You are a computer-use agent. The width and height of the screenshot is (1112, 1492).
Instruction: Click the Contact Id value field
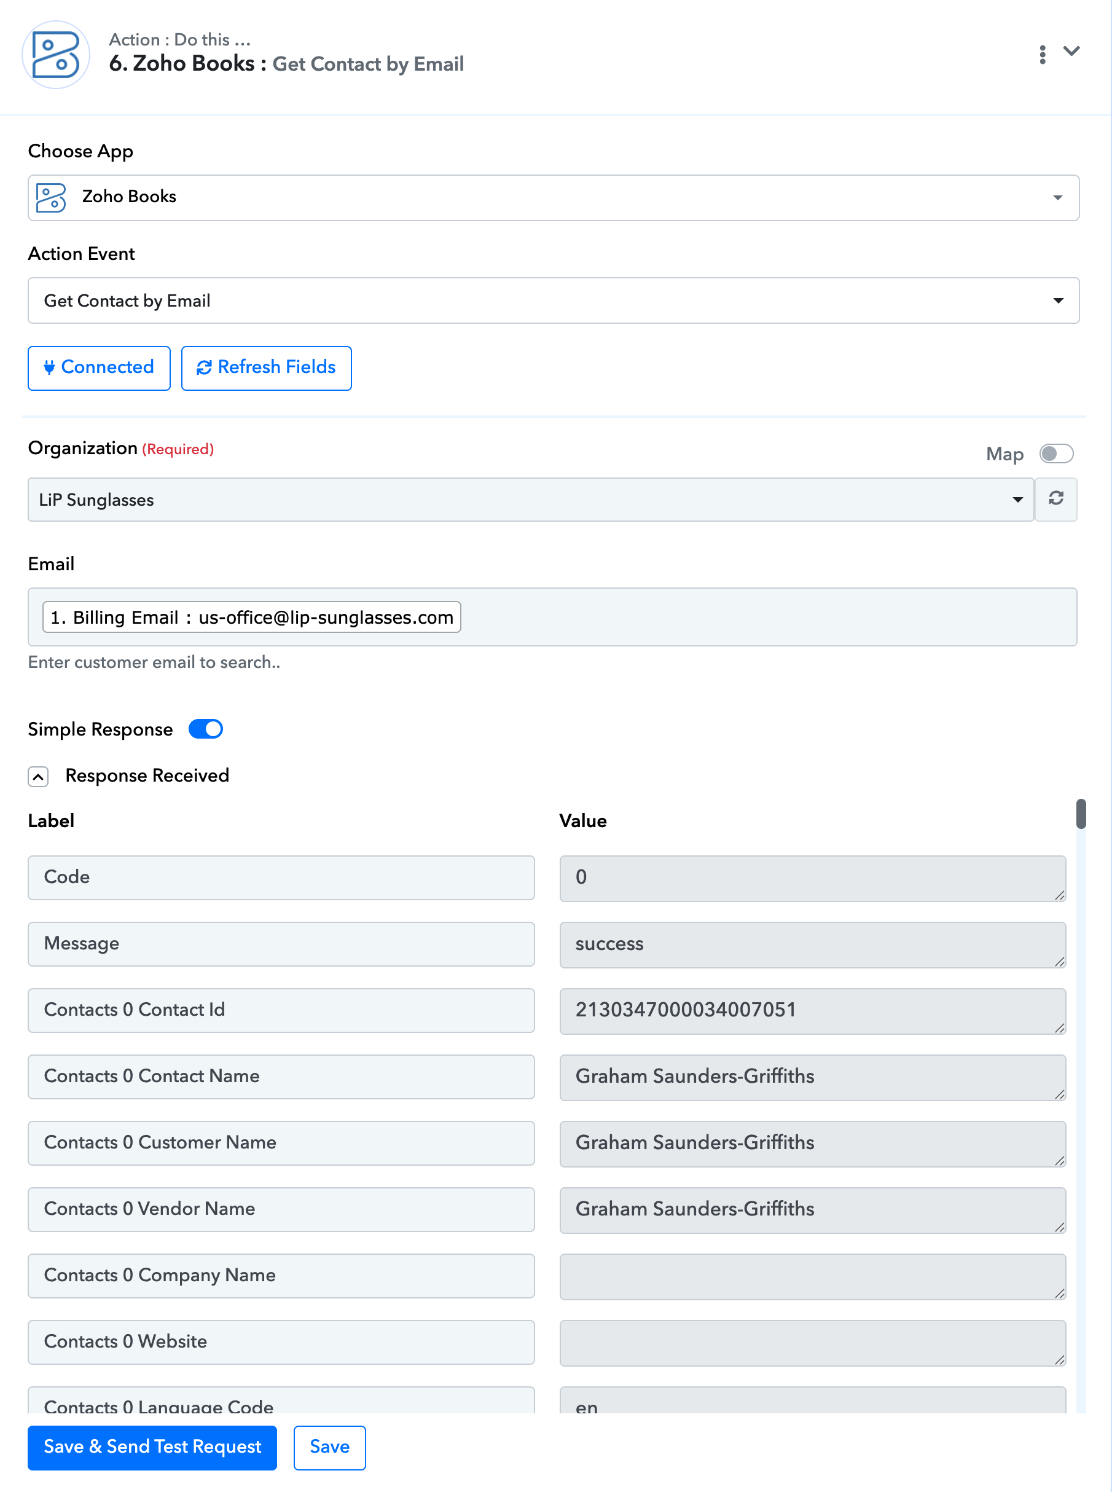[x=812, y=1011]
